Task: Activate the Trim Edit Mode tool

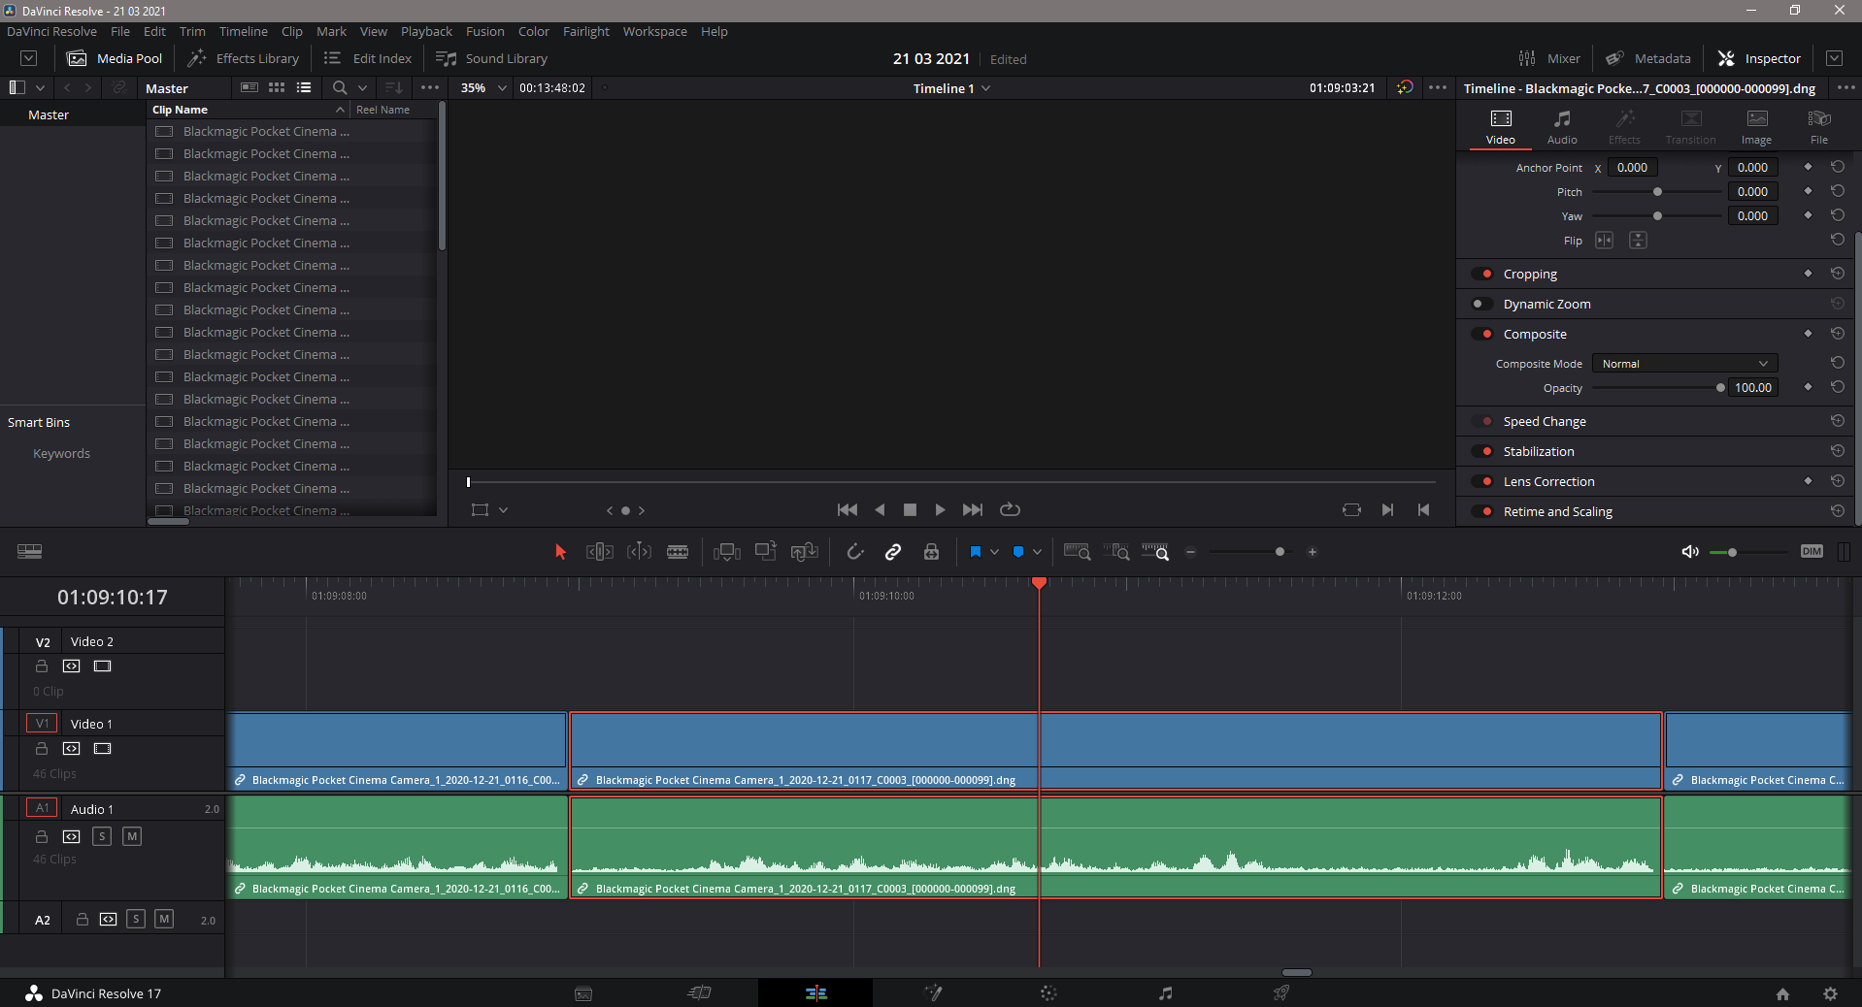Action: [x=599, y=552]
